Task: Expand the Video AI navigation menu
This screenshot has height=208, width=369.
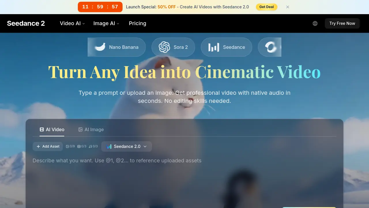Action: click(72, 23)
